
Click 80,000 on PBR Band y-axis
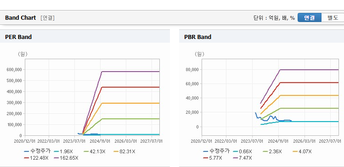click(x=192, y=70)
